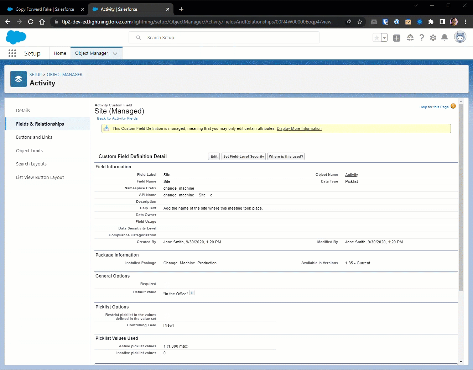Image resolution: width=473 pixels, height=370 pixels.
Task: Click the browser address bar URL
Action: [197, 22]
